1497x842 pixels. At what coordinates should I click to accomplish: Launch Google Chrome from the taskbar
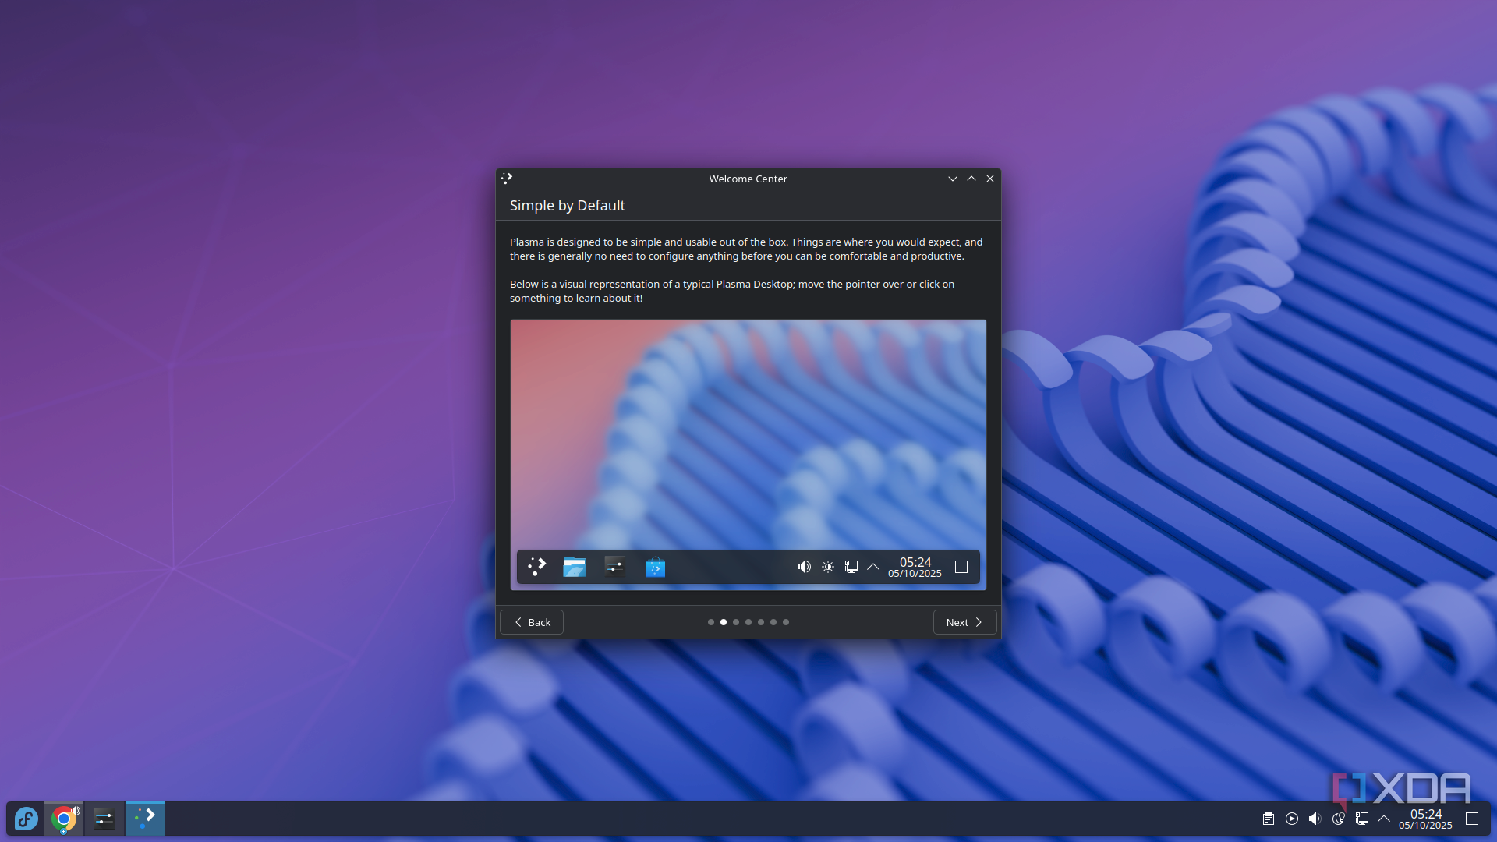point(65,819)
